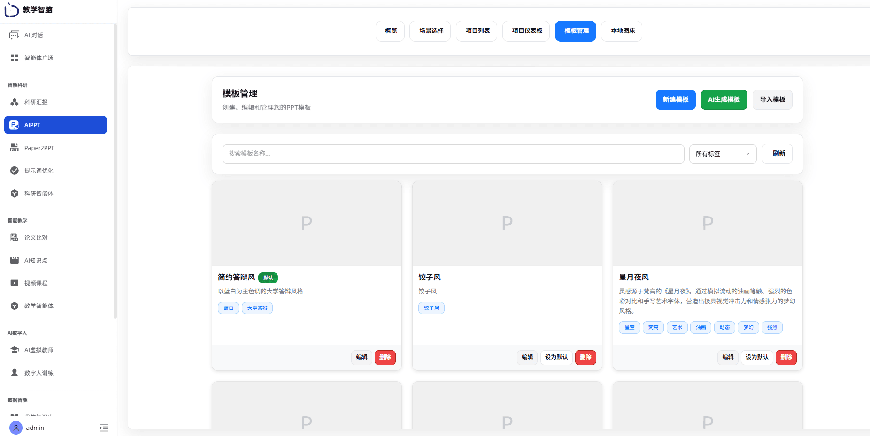Screen dimensions: 870x436
Task: Click the 动态 tag
Action: pos(724,328)
